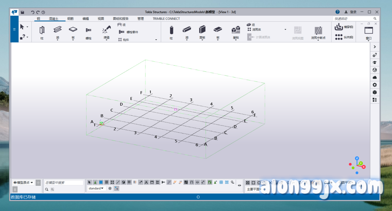Toggle the select-all arrow switch in selection toolbar
392x211 pixels.
coord(90,182)
